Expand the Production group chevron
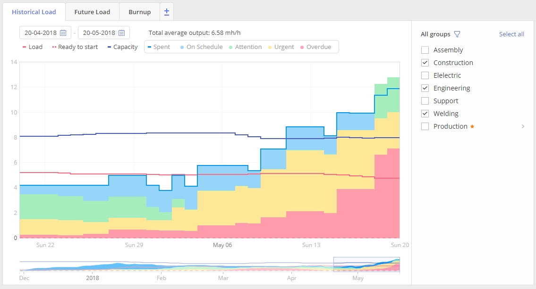 [523, 126]
